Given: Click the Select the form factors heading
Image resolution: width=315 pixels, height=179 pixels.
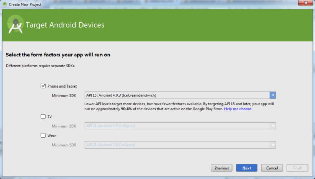Looking at the screenshot, I should tap(58, 55).
